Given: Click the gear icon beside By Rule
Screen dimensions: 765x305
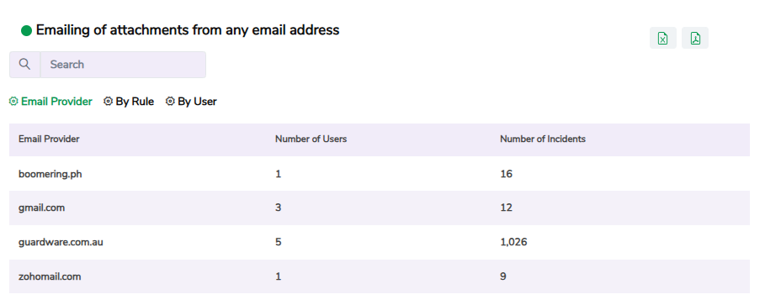Looking at the screenshot, I should 109,102.
